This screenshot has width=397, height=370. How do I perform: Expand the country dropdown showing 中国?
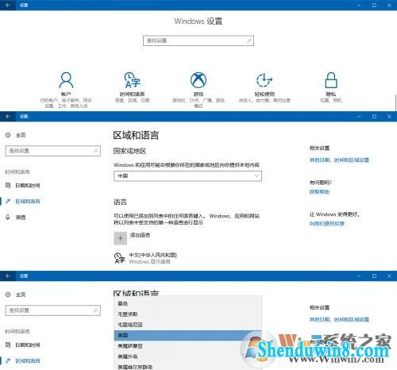187,176
